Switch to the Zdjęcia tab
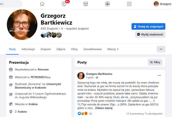The width and height of the screenshot is (172, 117). [61, 49]
